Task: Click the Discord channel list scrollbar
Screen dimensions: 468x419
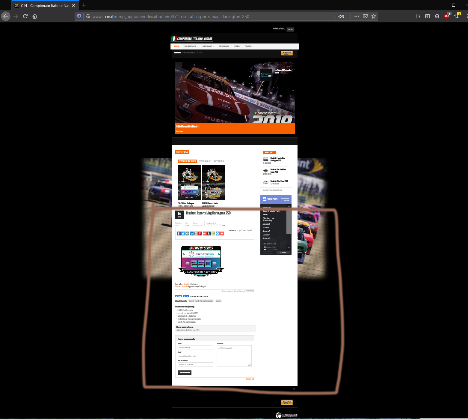Action: [289, 222]
